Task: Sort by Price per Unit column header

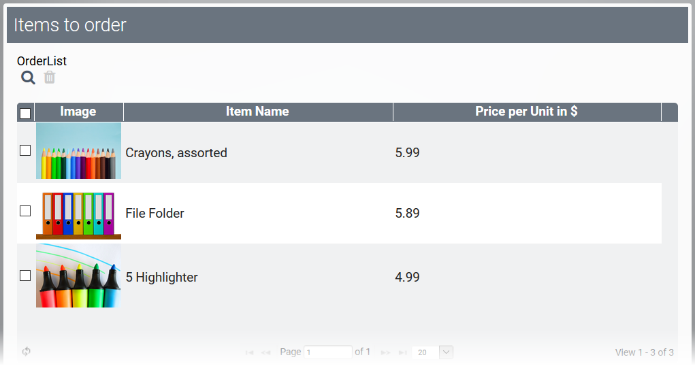Action: 526,112
